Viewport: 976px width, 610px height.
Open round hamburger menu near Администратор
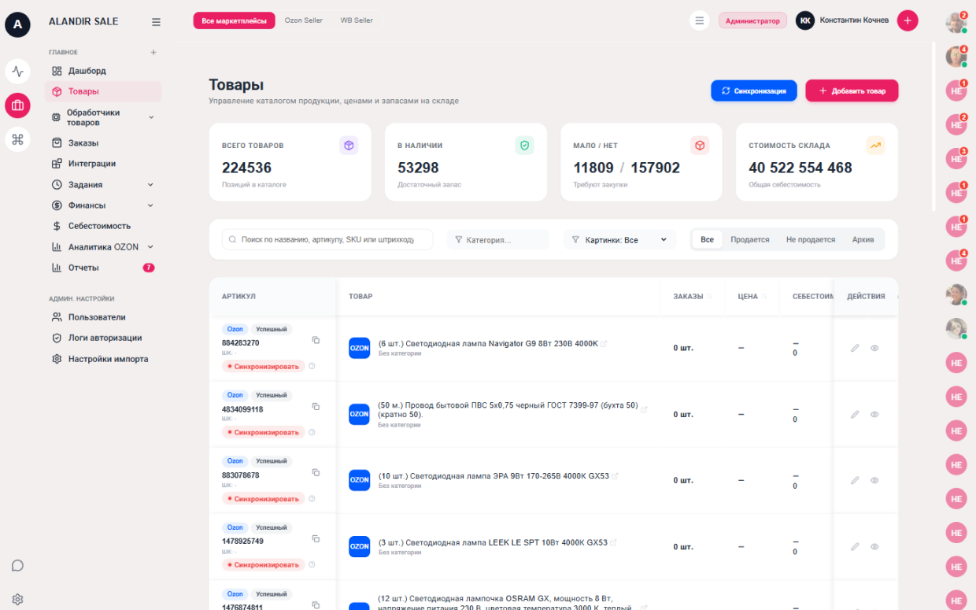699,20
